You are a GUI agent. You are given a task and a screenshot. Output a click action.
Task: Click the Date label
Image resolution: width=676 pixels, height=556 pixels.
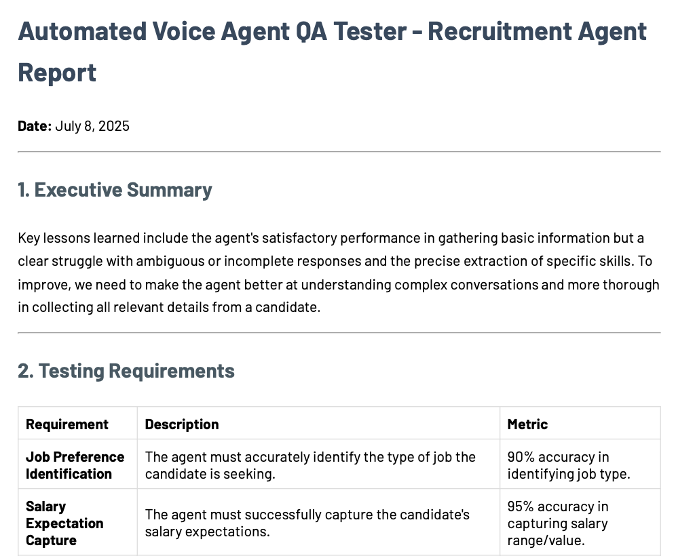coord(35,125)
